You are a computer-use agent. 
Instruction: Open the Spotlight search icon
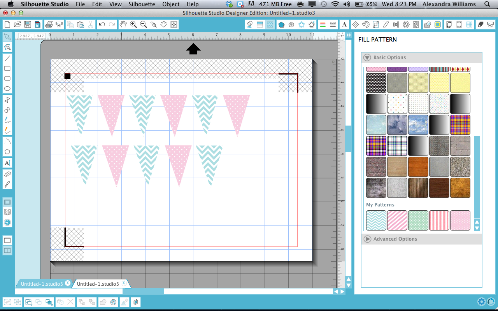[486, 4]
